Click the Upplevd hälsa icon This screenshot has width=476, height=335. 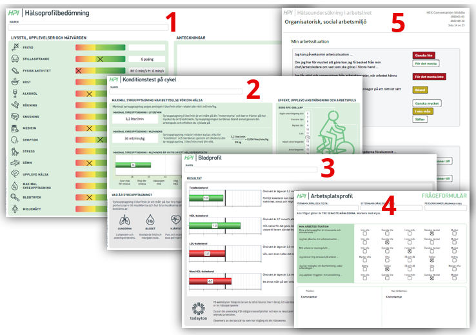pyautogui.click(x=15, y=174)
